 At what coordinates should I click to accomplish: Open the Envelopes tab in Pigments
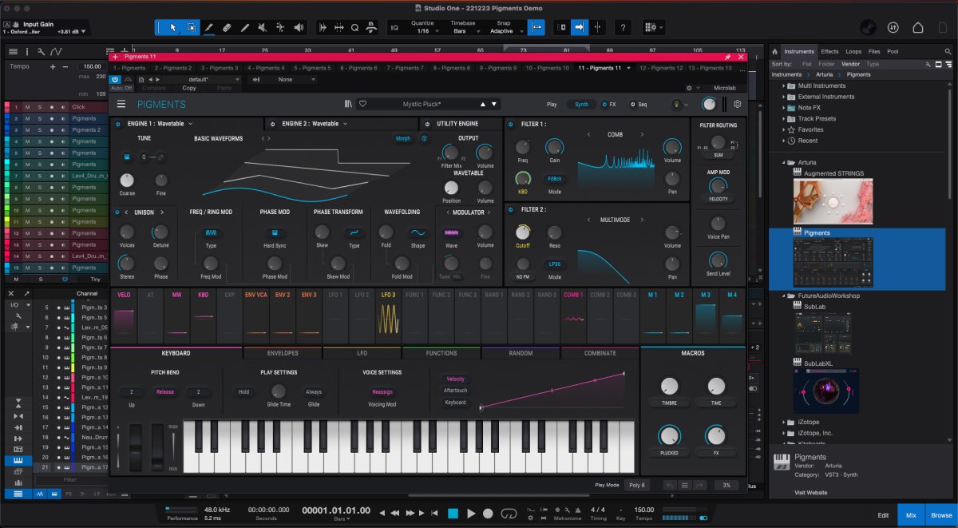(x=283, y=353)
